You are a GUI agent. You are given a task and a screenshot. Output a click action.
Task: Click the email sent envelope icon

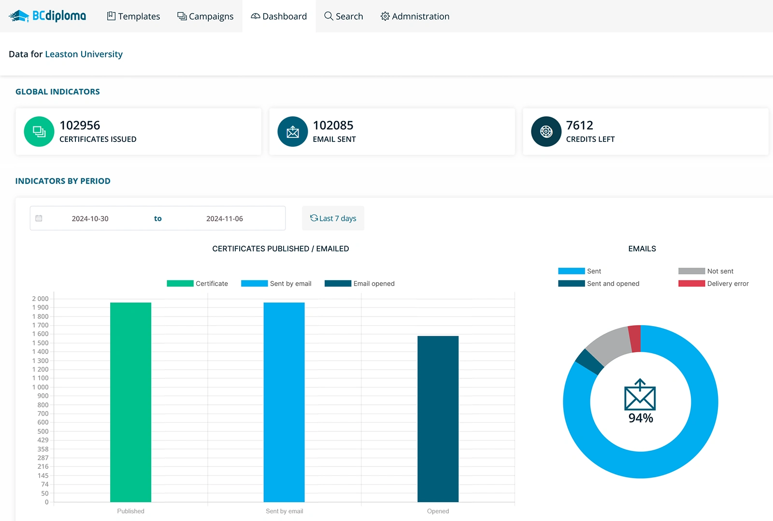(292, 131)
